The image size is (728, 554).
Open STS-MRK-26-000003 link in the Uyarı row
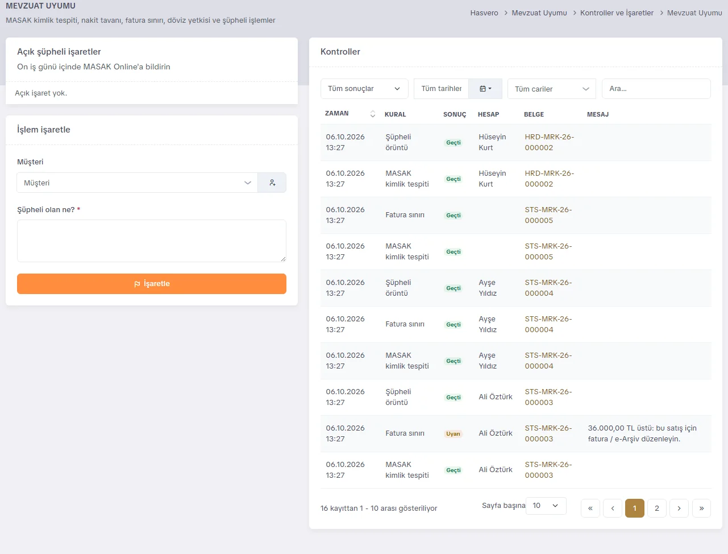pyautogui.click(x=548, y=433)
